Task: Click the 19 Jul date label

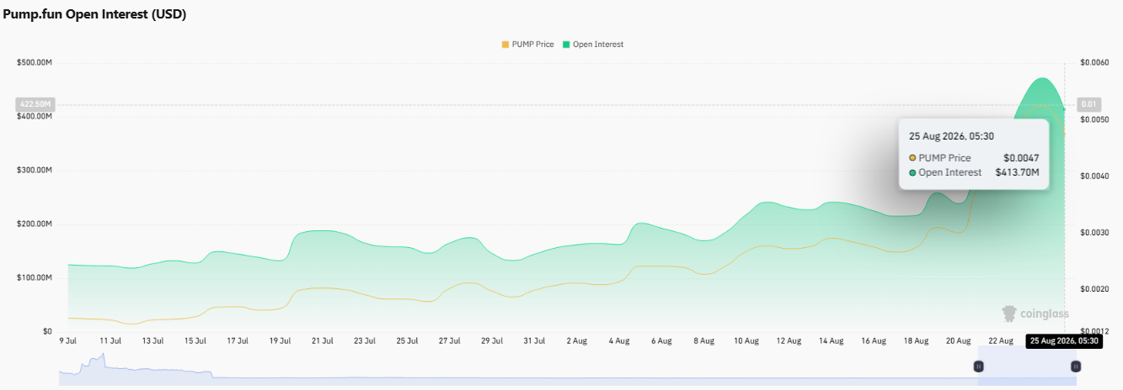Action: [x=280, y=341]
